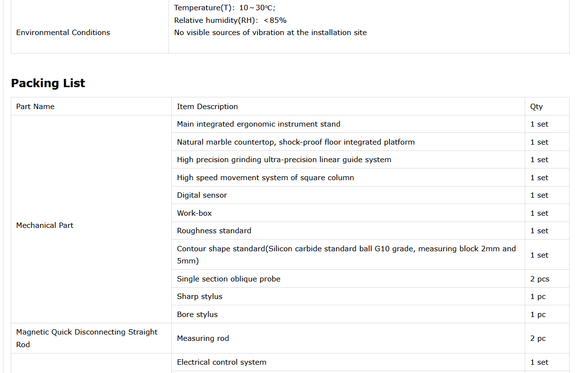Click the Qty column header
Viewport: 575px width, 373px height.
[x=537, y=107]
